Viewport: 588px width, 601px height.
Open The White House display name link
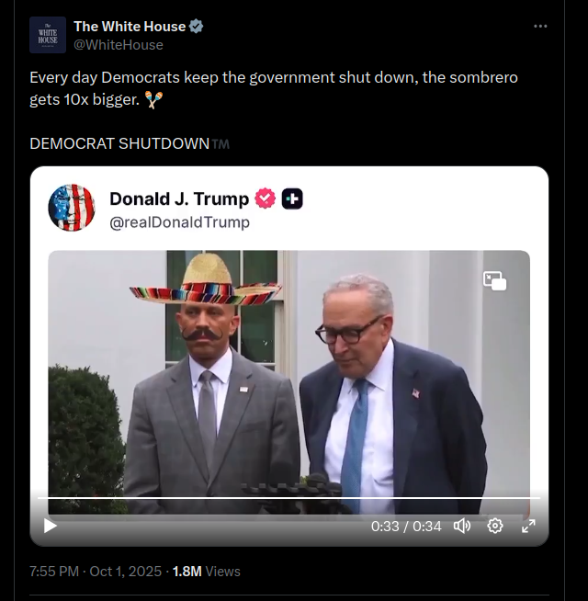point(129,27)
